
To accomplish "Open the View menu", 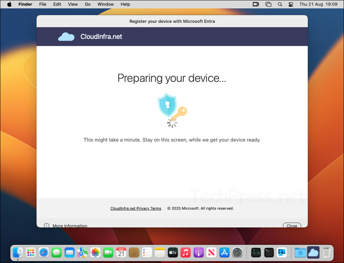I will pyautogui.click(x=73, y=4).
